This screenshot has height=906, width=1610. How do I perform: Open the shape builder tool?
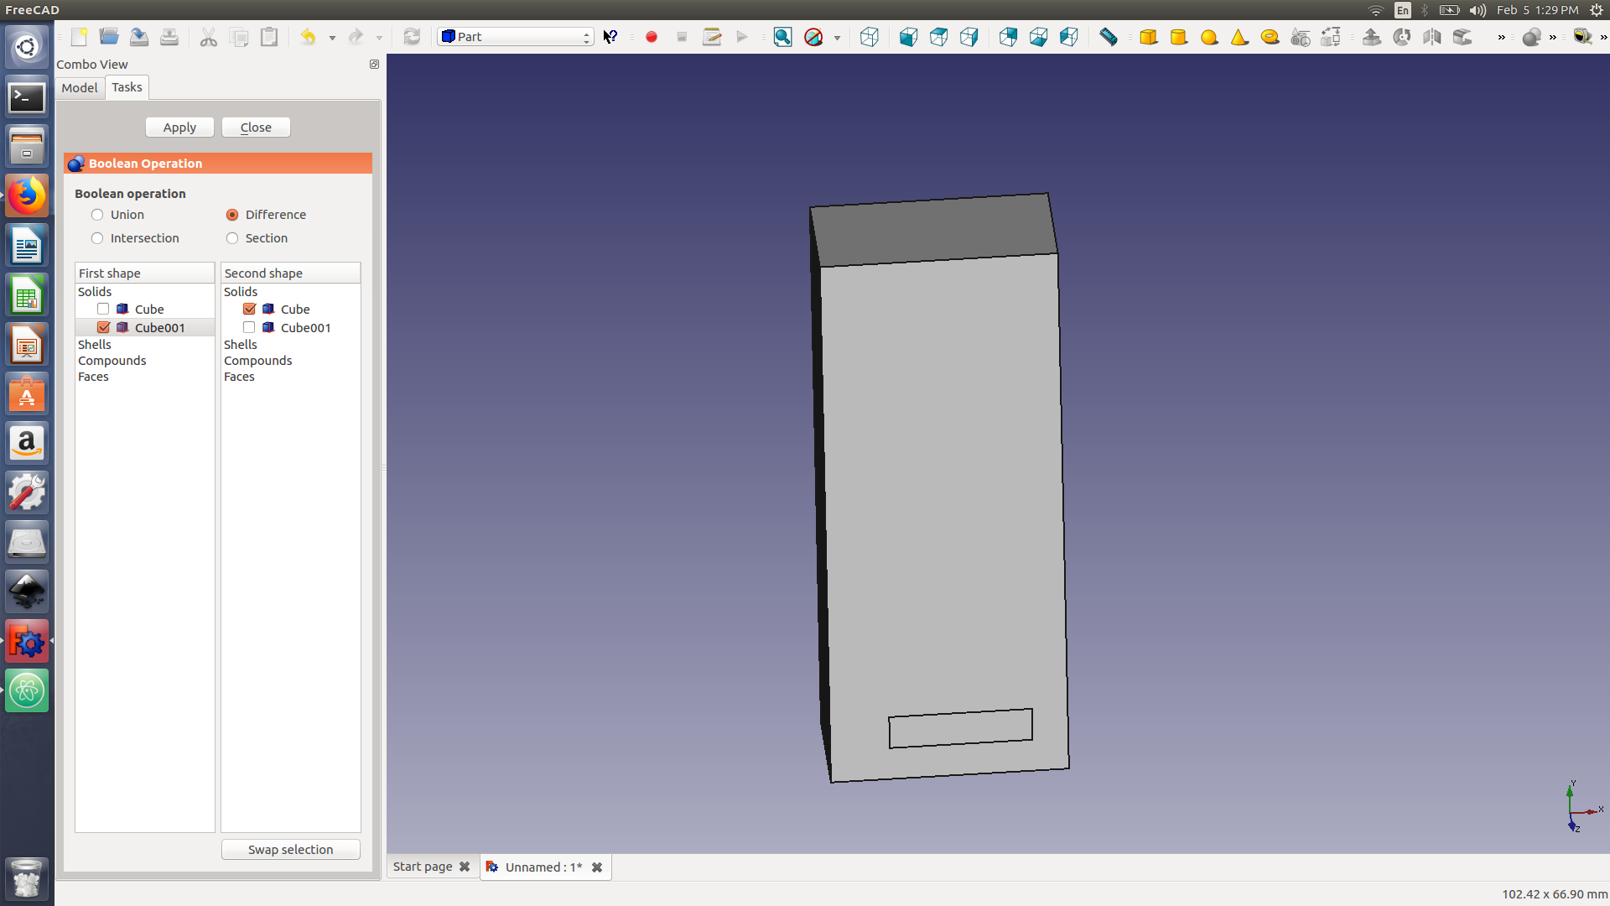pyautogui.click(x=1331, y=37)
